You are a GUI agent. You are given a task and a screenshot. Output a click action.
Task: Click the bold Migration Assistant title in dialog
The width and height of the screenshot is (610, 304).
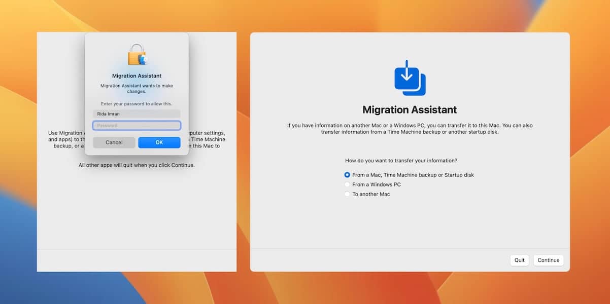137,76
